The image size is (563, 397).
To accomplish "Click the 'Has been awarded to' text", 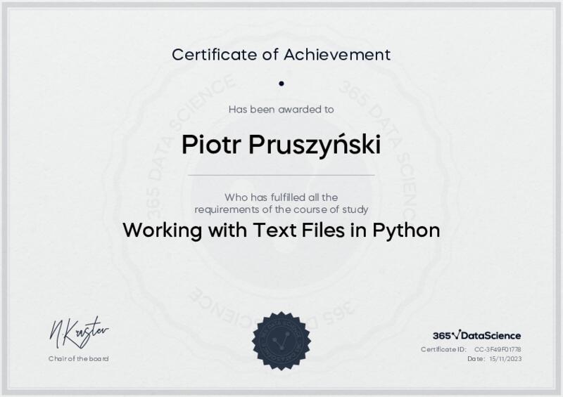I will (281, 109).
